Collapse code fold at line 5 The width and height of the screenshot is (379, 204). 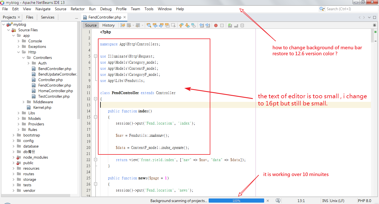coord(96,56)
